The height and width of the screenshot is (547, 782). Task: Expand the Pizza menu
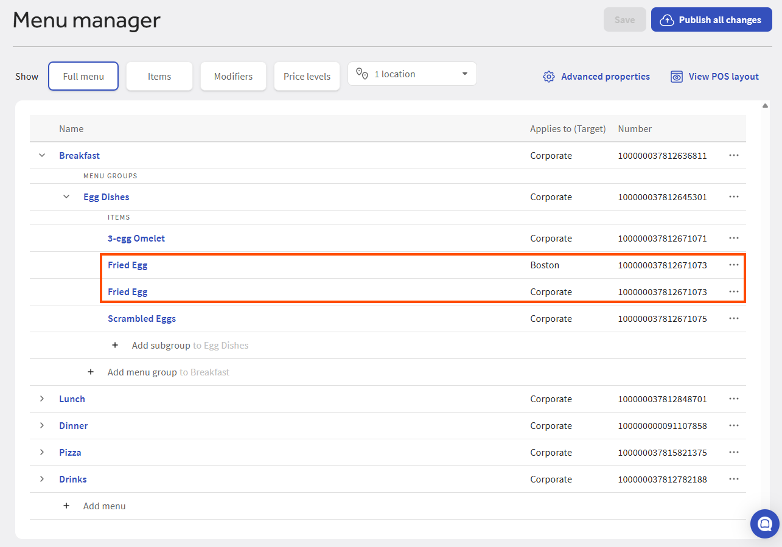tap(42, 452)
